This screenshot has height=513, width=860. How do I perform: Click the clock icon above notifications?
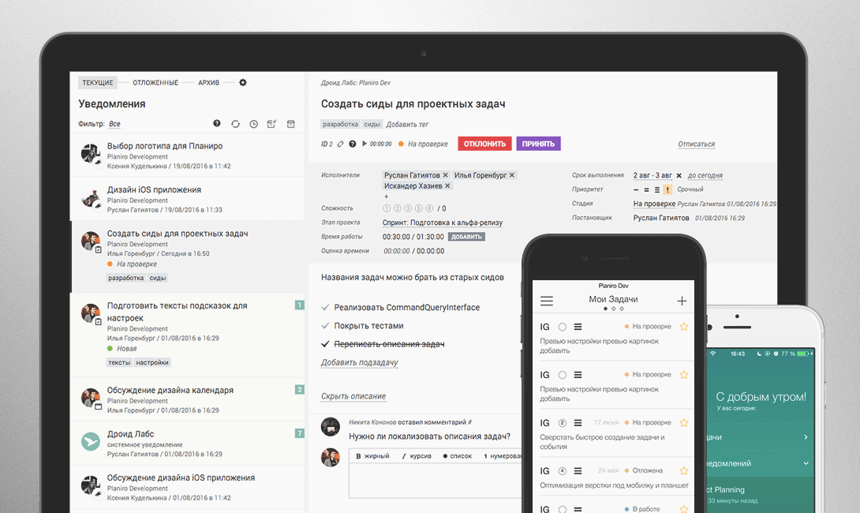[x=253, y=124]
